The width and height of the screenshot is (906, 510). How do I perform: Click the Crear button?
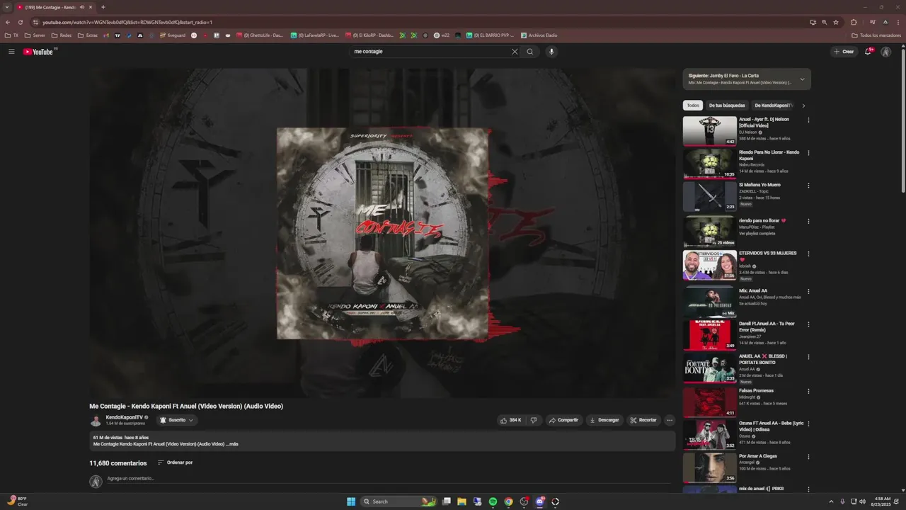tap(844, 52)
